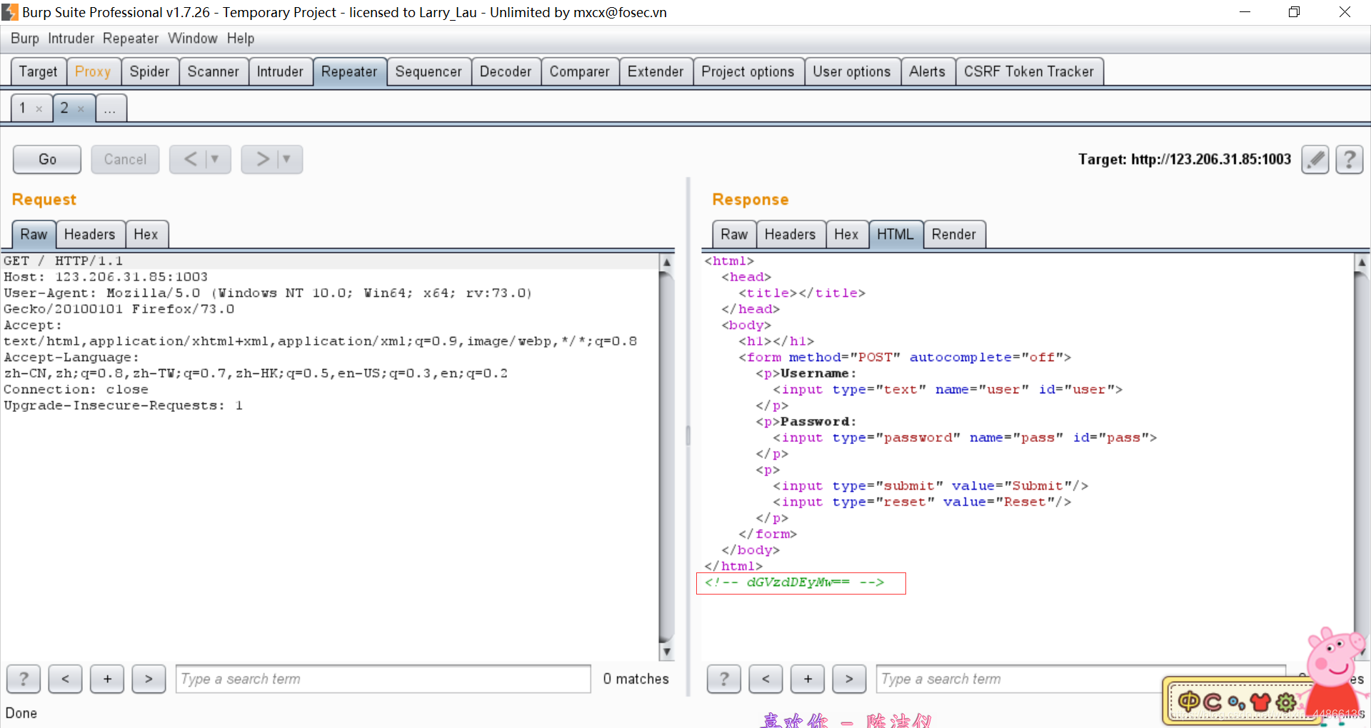Switch to the Proxy tab
Image resolution: width=1371 pixels, height=728 pixels.
[x=93, y=71]
